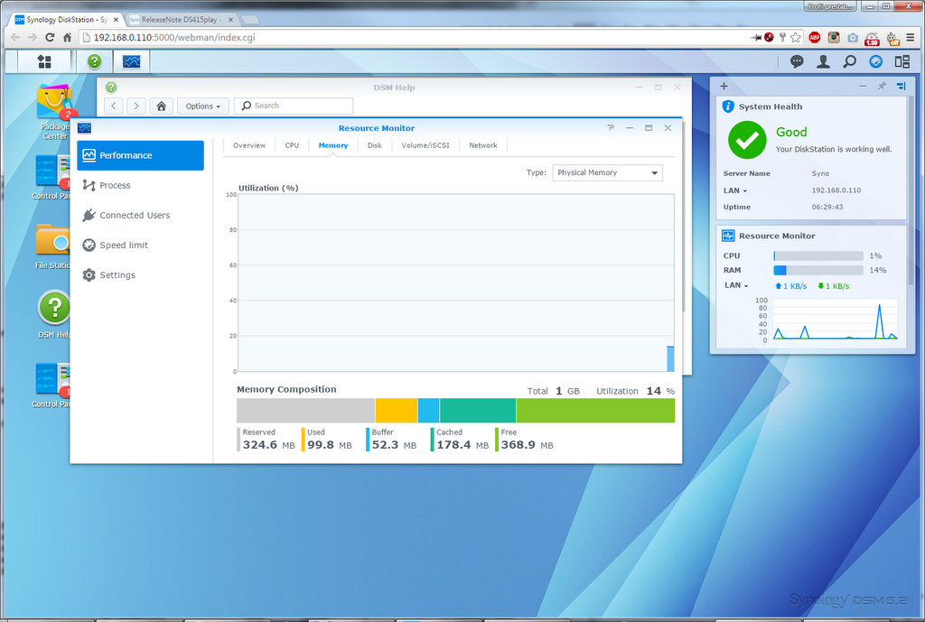Click the Buffer 52.3 MB value
The width and height of the screenshot is (925, 622).
click(394, 445)
